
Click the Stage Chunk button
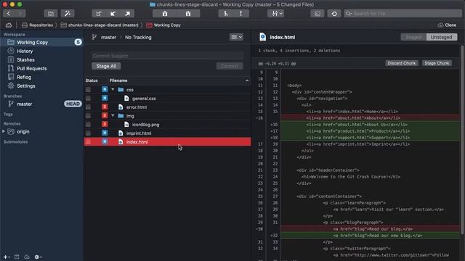click(437, 63)
